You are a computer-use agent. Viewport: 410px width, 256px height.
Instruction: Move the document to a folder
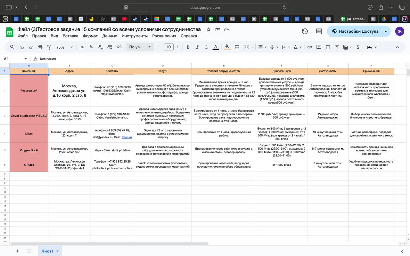(218, 29)
